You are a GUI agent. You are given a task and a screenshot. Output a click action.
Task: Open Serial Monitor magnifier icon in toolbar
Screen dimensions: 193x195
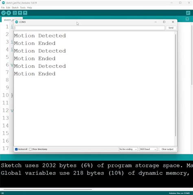tap(188, 13)
